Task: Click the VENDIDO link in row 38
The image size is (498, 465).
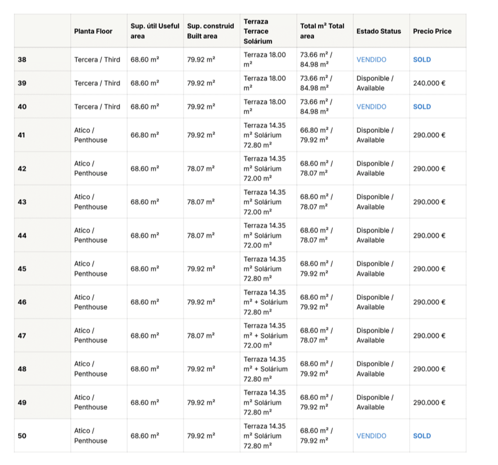Action: click(x=371, y=60)
